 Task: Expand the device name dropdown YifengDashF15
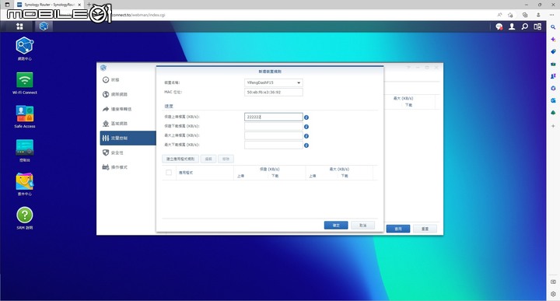[x=274, y=82]
